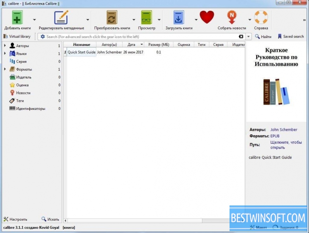
Task: Select the Publisher (Издатель) category
Action: [x=35, y=77]
